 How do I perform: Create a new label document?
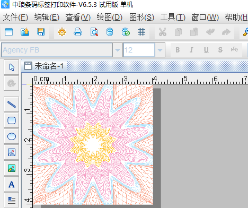[8, 32]
